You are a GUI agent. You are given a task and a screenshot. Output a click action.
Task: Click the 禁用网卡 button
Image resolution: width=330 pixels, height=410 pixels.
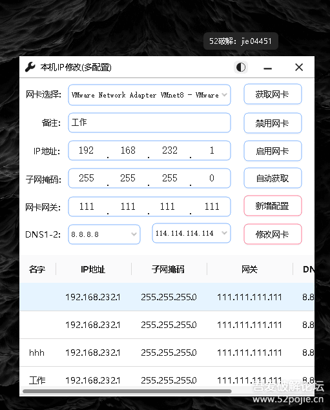[x=273, y=123]
